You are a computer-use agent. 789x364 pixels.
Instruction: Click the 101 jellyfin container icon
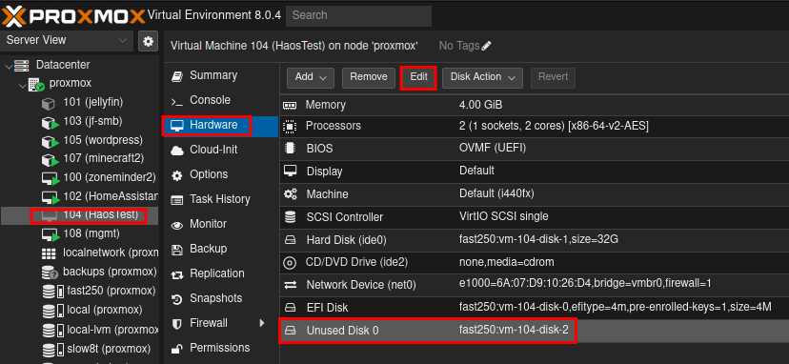[49, 103]
